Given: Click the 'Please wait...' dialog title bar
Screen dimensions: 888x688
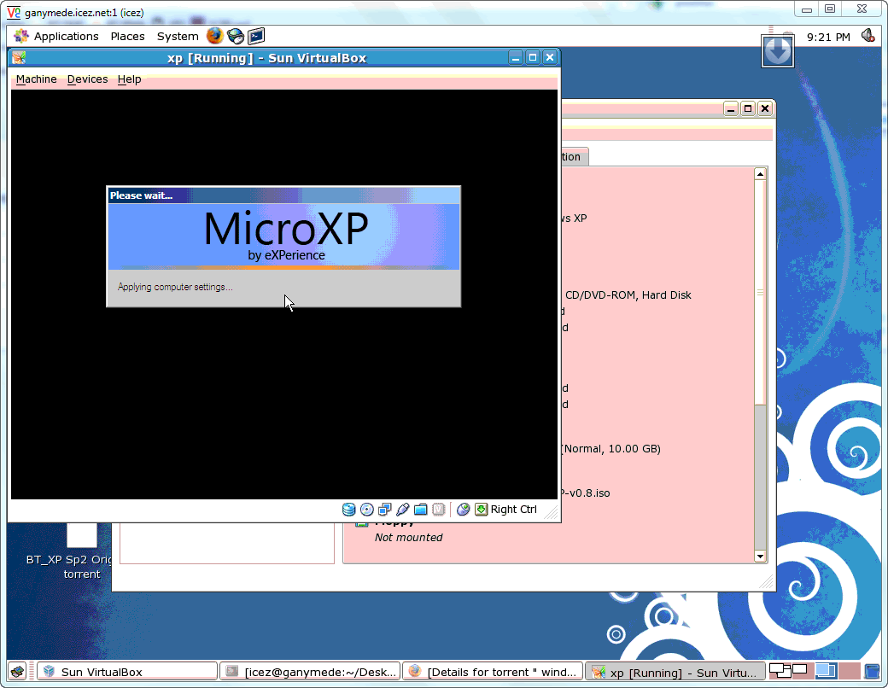Looking at the screenshot, I should [283, 195].
